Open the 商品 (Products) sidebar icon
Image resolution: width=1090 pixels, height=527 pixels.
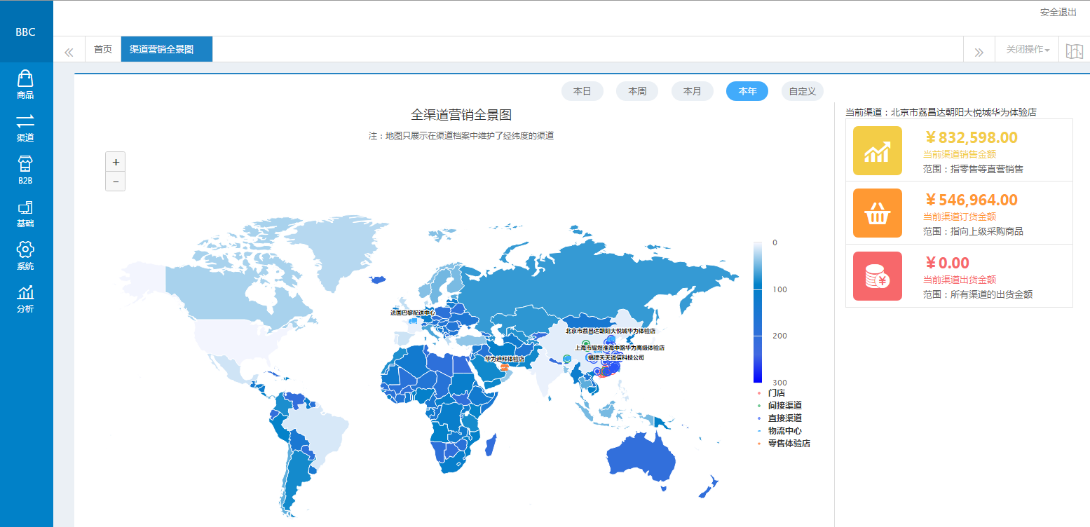[25, 78]
